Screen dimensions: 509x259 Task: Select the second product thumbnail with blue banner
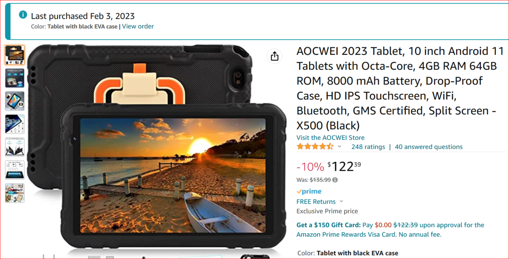point(15,78)
